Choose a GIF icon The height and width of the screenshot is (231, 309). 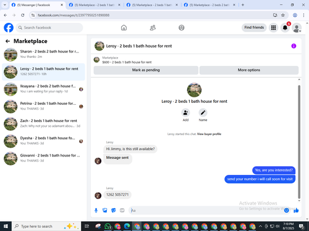(122, 210)
